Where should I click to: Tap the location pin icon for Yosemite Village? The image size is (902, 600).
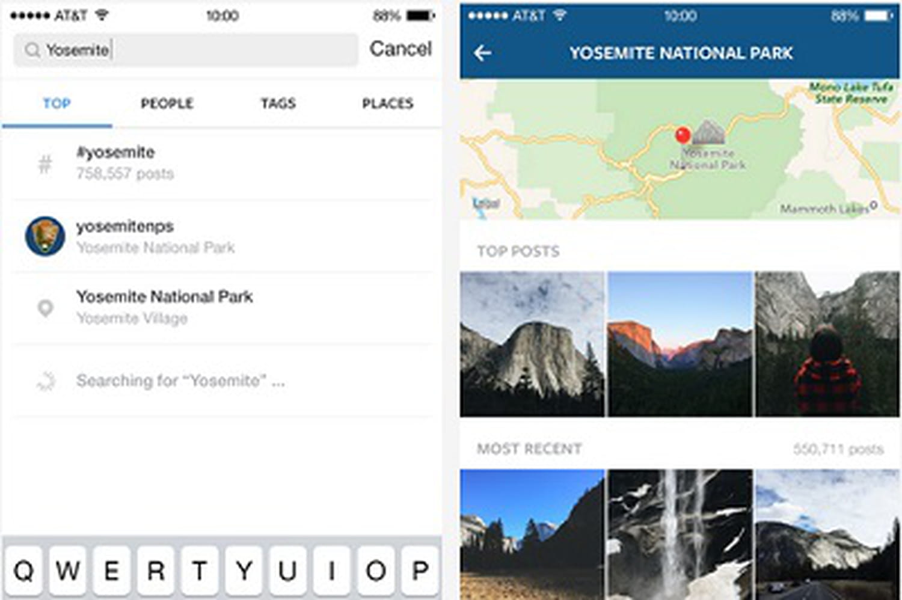click(45, 308)
